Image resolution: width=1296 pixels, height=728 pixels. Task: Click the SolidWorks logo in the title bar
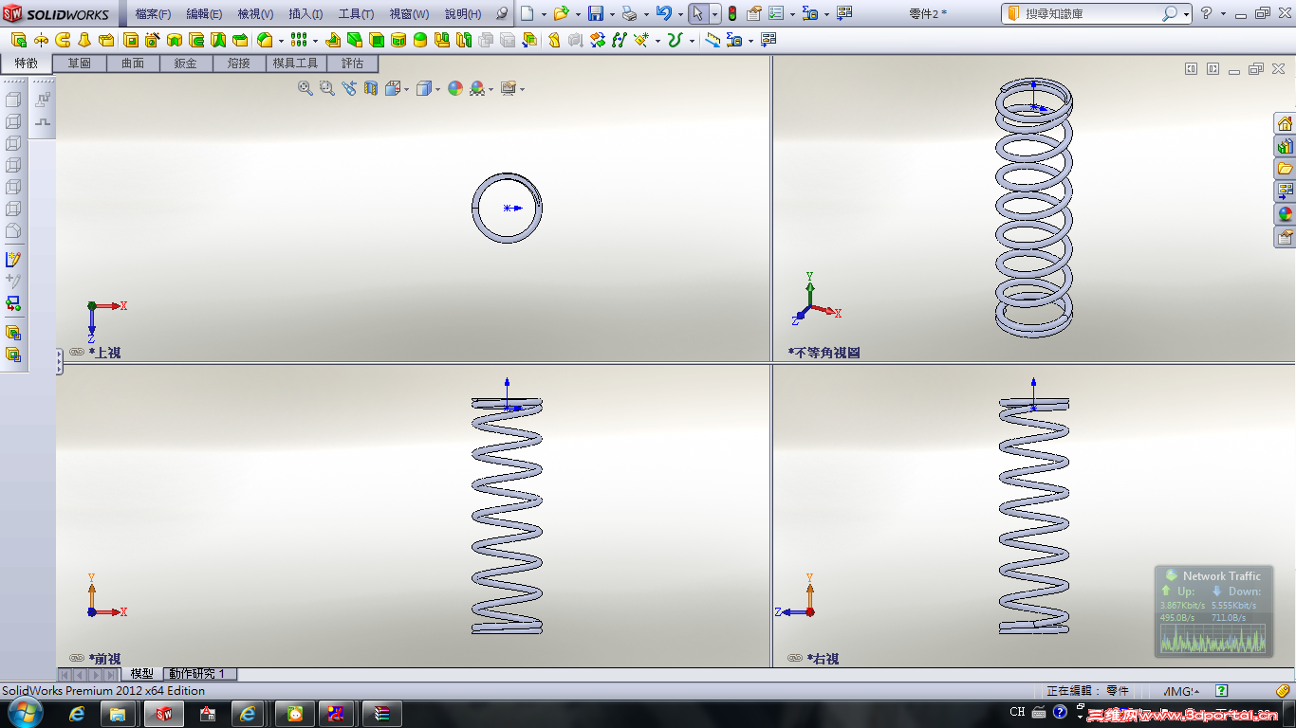coord(55,13)
